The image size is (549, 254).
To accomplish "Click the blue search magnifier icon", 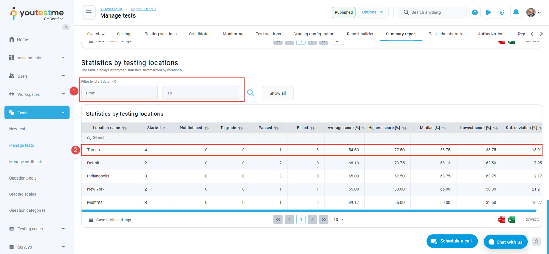I will pyautogui.click(x=250, y=93).
